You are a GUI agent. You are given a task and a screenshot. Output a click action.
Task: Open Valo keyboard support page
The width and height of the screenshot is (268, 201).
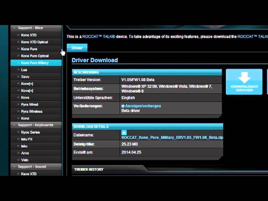tap(36, 160)
